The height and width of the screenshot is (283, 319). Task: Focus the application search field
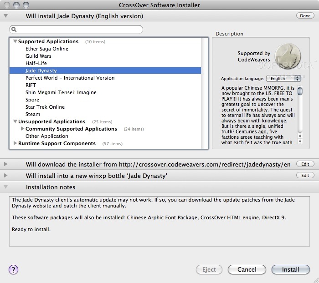pos(76,30)
